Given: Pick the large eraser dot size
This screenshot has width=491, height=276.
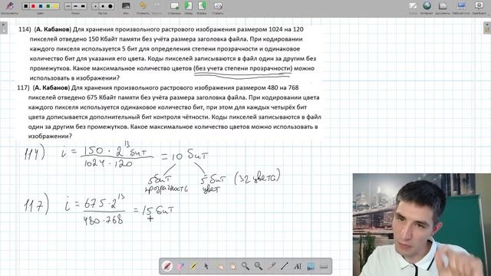Looking at the screenshot, I should click(x=110, y=6).
